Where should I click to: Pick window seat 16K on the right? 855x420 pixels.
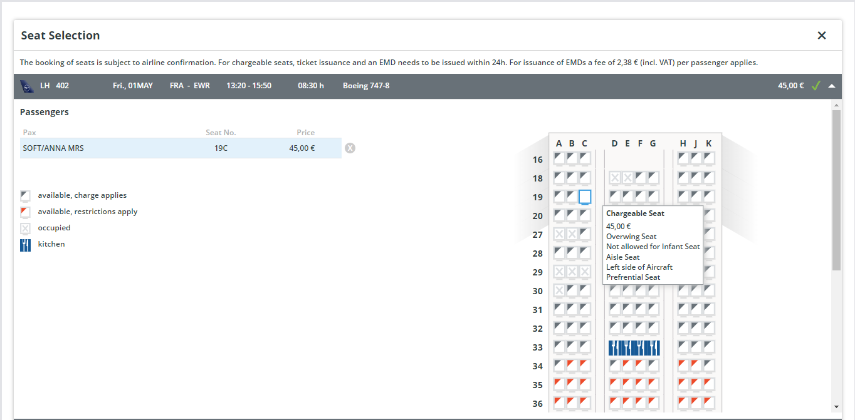pos(709,158)
